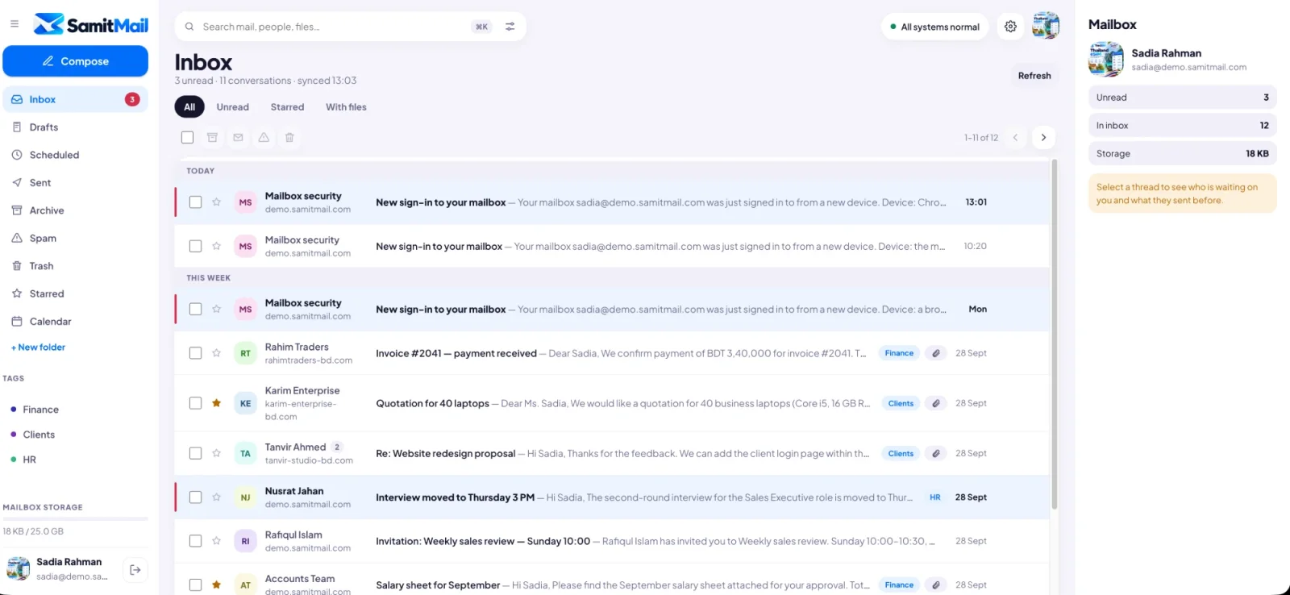Open the Drafts folder
Image resolution: width=1290 pixels, height=595 pixels.
[x=75, y=127]
